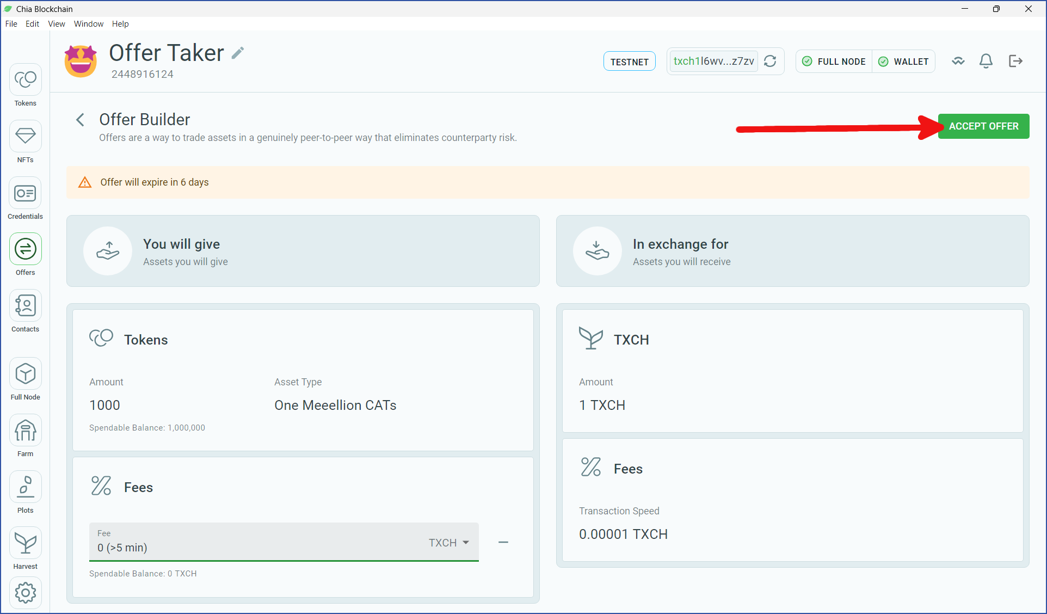Screen dimensions: 1047x614
Task: Click the asset type One Meeellion CATs
Action: coord(335,405)
